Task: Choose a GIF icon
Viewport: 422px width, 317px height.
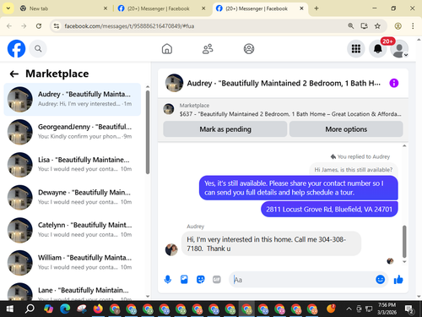Action: (x=217, y=280)
